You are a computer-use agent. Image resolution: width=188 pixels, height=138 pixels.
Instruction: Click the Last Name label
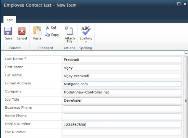(14, 59)
